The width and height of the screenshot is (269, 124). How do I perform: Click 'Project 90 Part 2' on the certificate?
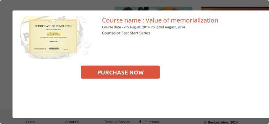coord(54,41)
